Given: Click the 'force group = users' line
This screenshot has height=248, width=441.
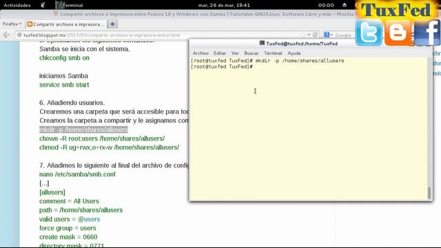Looking at the screenshot, I should coord(68,228).
